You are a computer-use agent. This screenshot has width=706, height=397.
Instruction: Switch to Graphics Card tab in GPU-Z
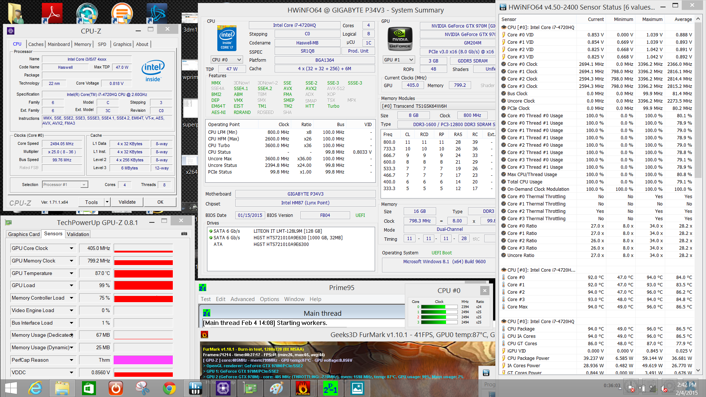24,234
